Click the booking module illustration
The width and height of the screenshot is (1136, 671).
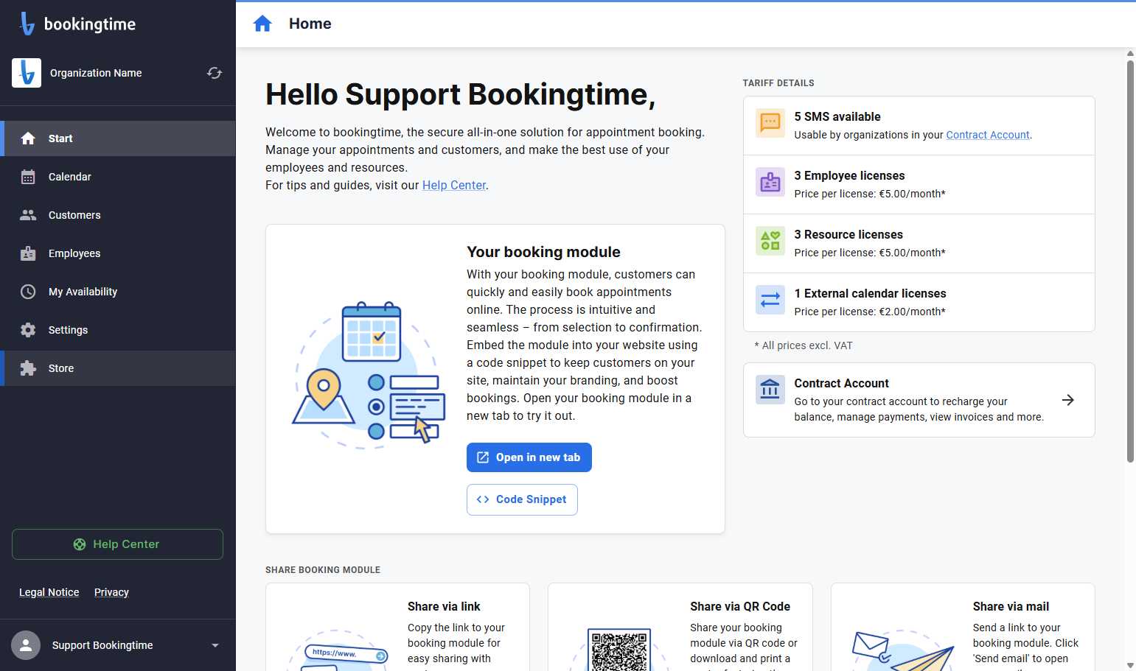[x=369, y=375]
